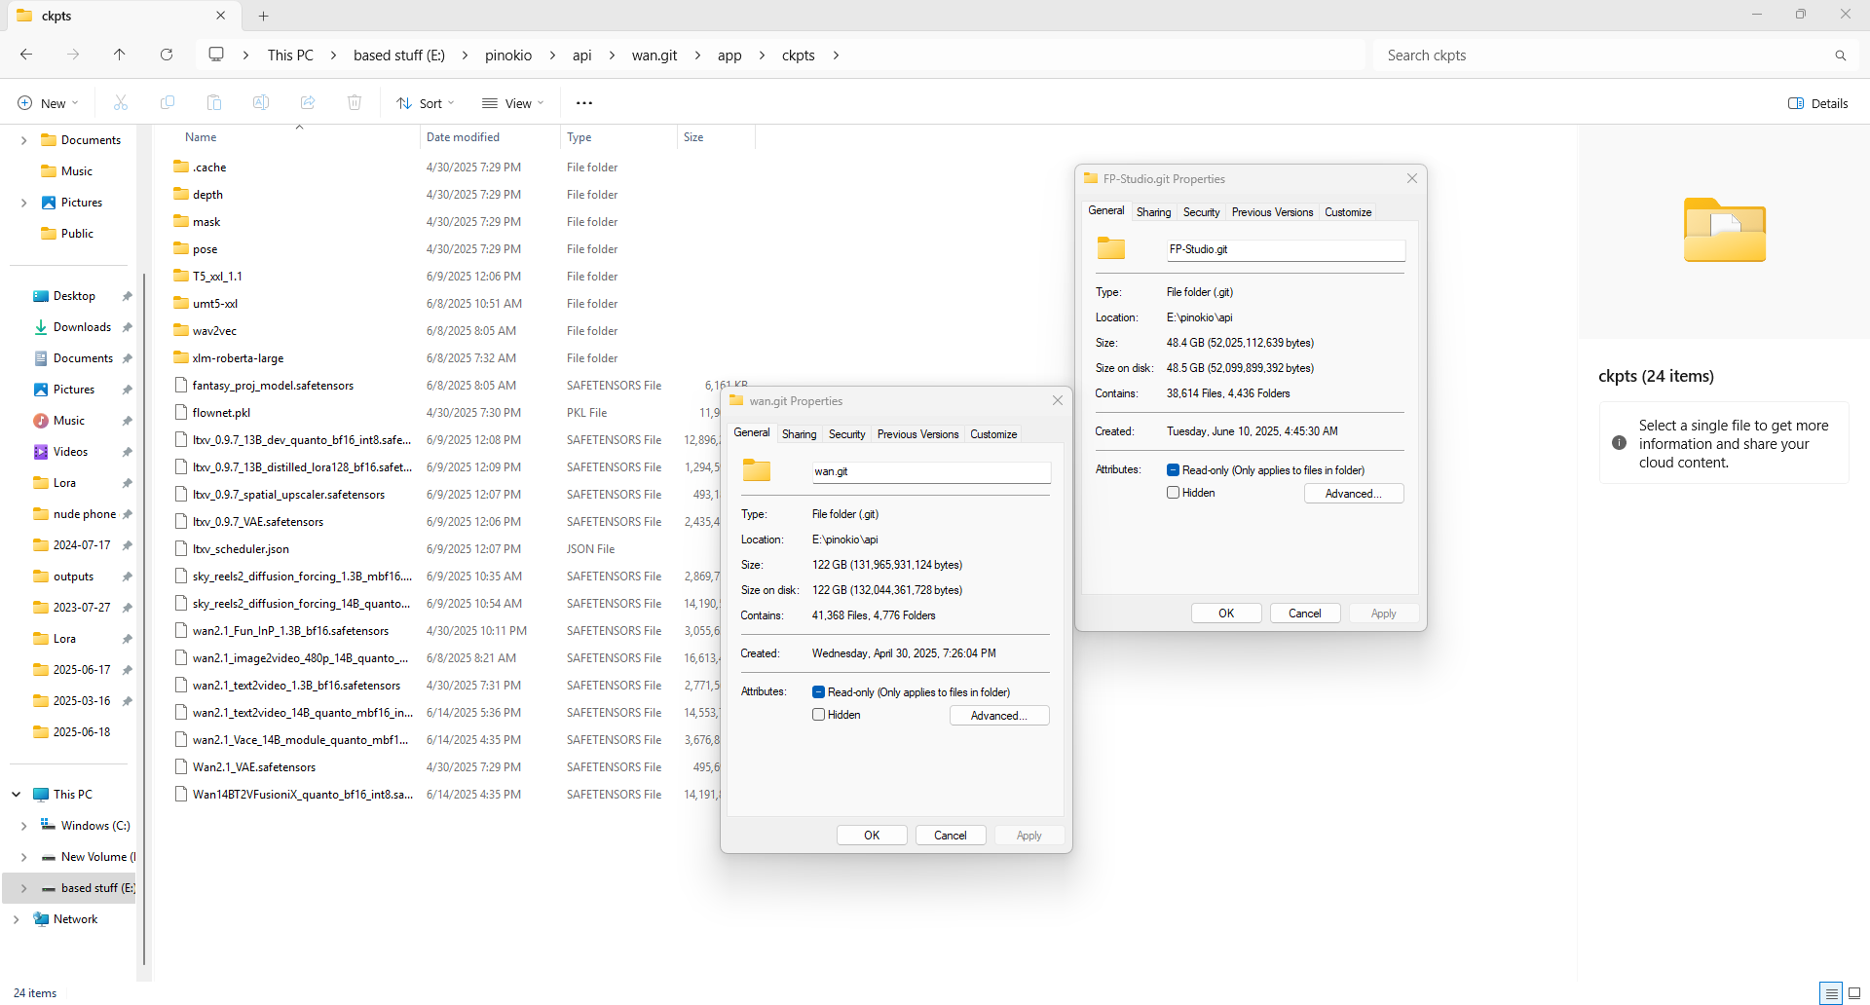Open Videos in quick access
The image size is (1870, 1005).
click(x=70, y=452)
